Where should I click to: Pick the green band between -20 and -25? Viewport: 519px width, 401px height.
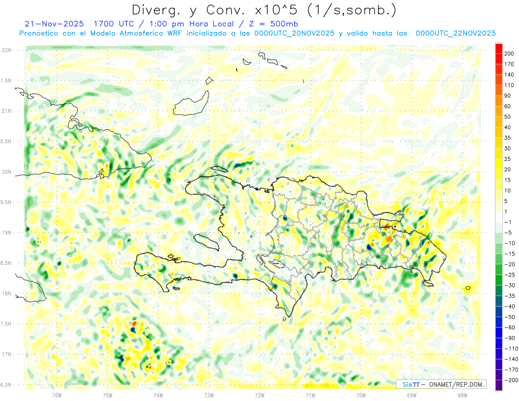point(499,270)
